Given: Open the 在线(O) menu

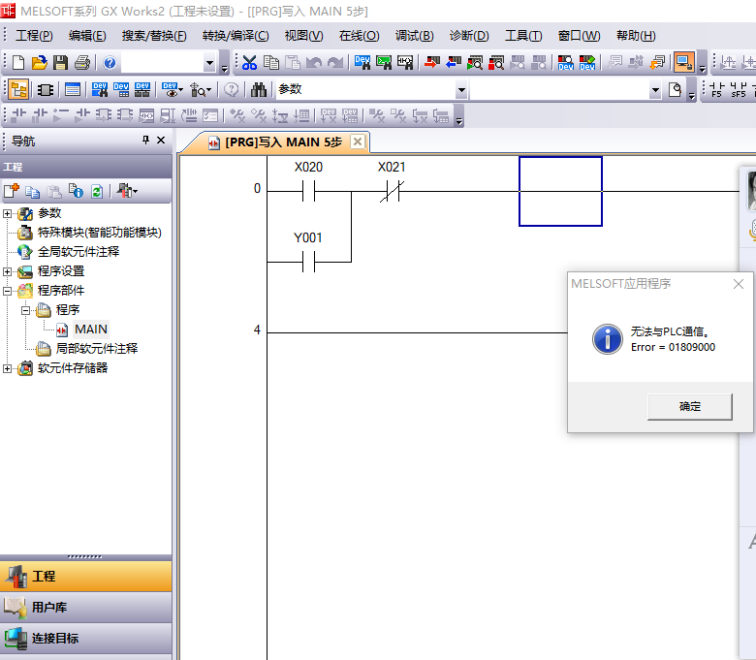Looking at the screenshot, I should tap(359, 36).
